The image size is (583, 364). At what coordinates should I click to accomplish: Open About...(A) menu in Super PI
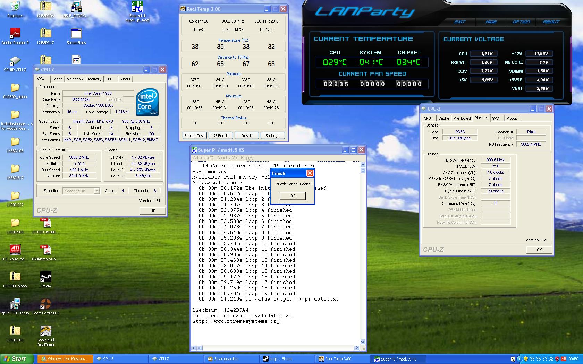227,158
